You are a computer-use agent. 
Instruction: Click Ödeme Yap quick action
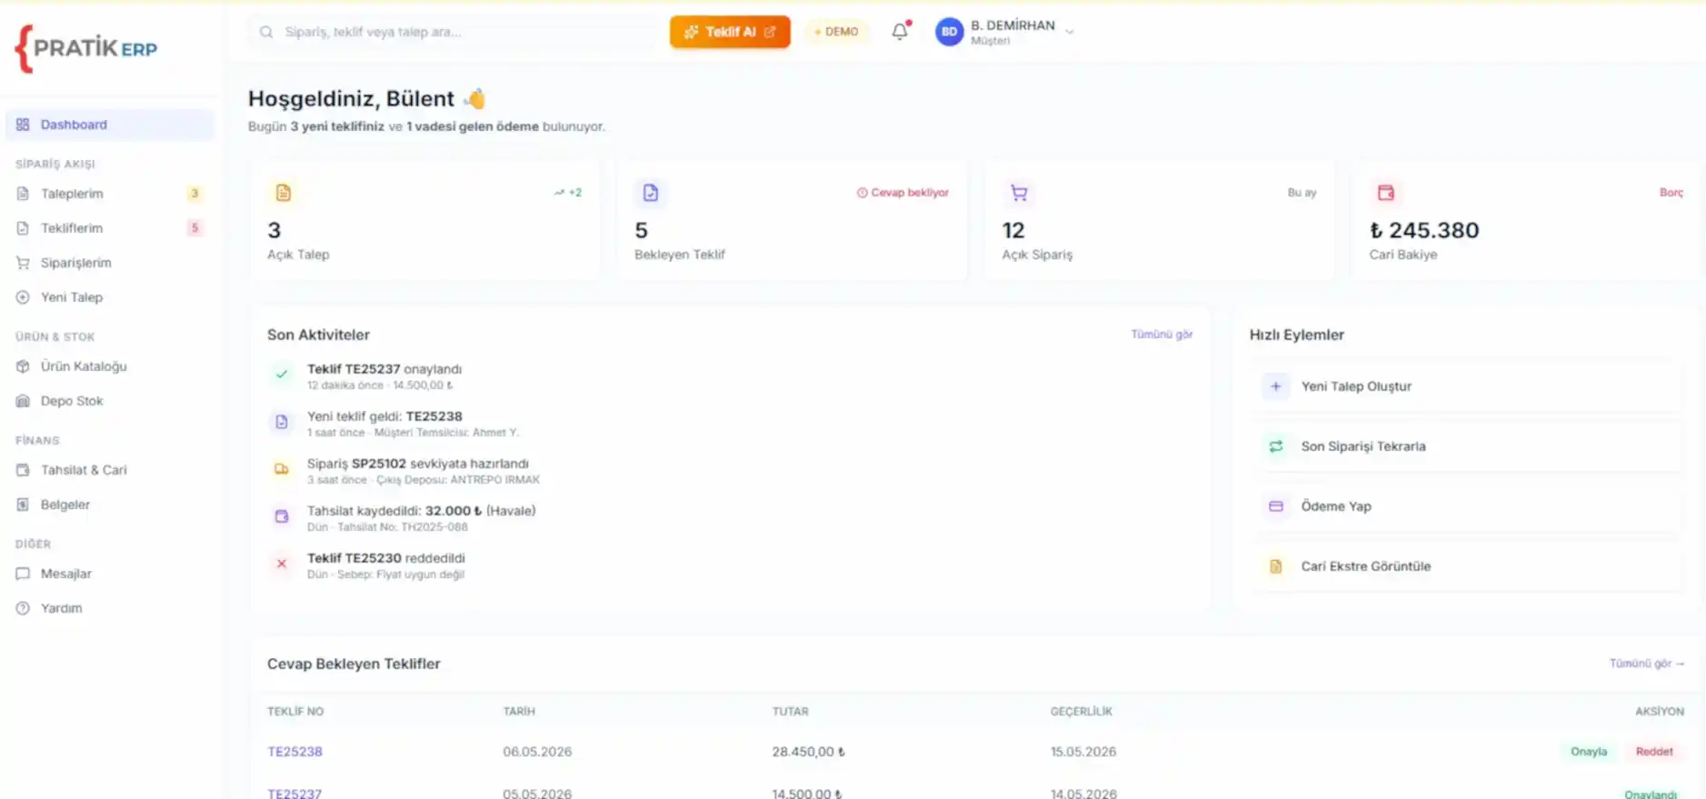click(x=1467, y=506)
